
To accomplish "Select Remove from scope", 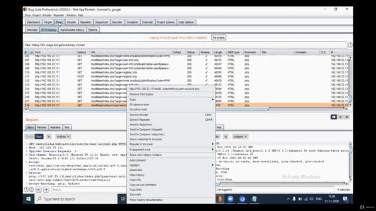I will (x=171, y=94).
